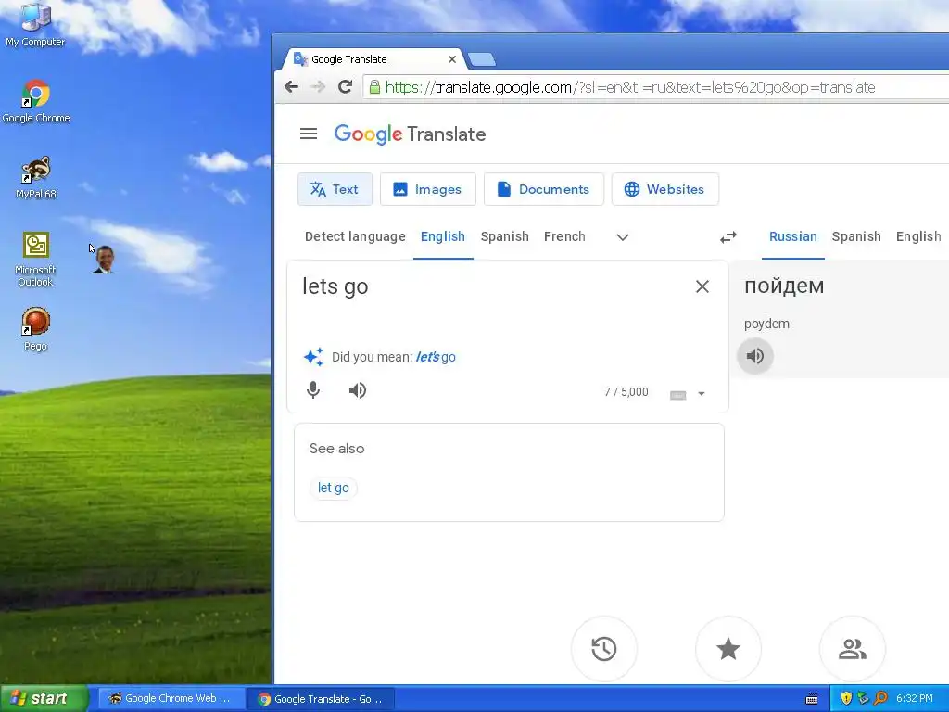The width and height of the screenshot is (949, 712).
Task: Close the Google Translate browser tab
Action: [451, 59]
